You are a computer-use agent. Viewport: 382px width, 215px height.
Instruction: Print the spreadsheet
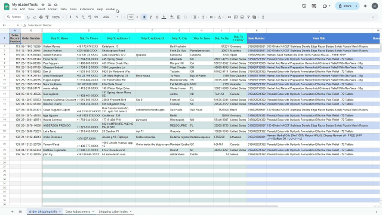coord(41,17)
